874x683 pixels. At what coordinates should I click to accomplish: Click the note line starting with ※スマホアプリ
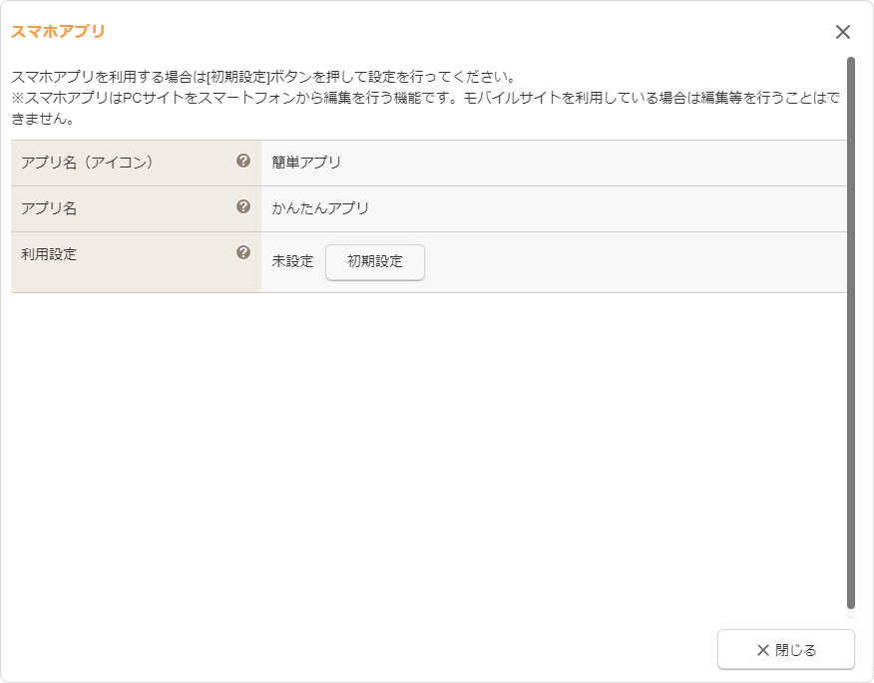click(425, 98)
